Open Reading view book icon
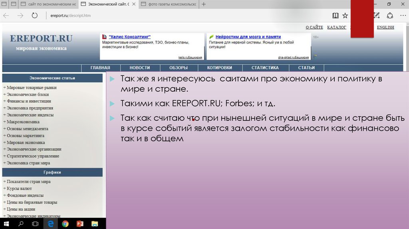Viewport: 409px width, 229px height. pos(335,16)
